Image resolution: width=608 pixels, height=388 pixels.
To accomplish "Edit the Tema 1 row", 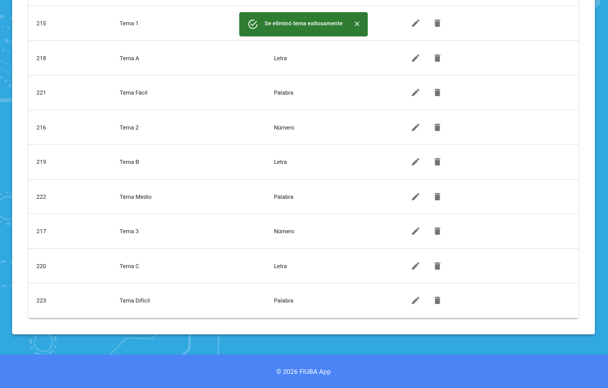I will tap(415, 23).
